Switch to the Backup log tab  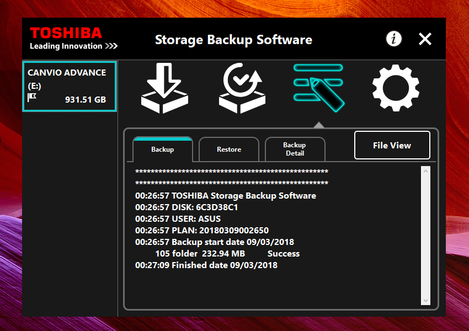162,149
